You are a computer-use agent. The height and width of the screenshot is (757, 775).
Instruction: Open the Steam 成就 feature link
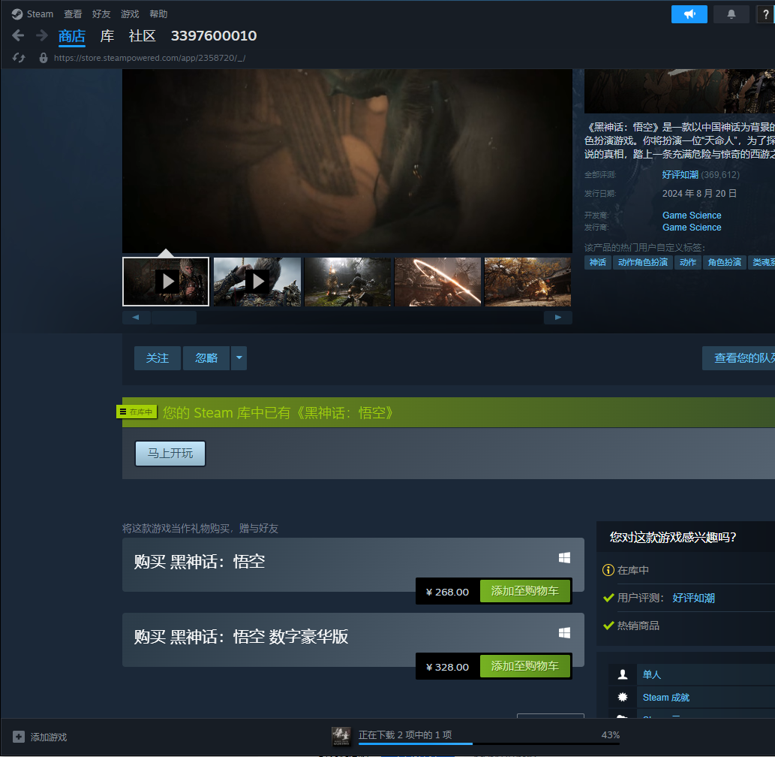coord(665,697)
